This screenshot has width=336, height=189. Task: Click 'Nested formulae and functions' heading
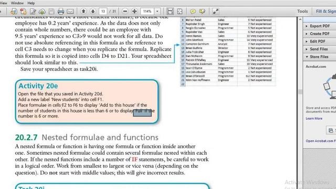(100, 138)
